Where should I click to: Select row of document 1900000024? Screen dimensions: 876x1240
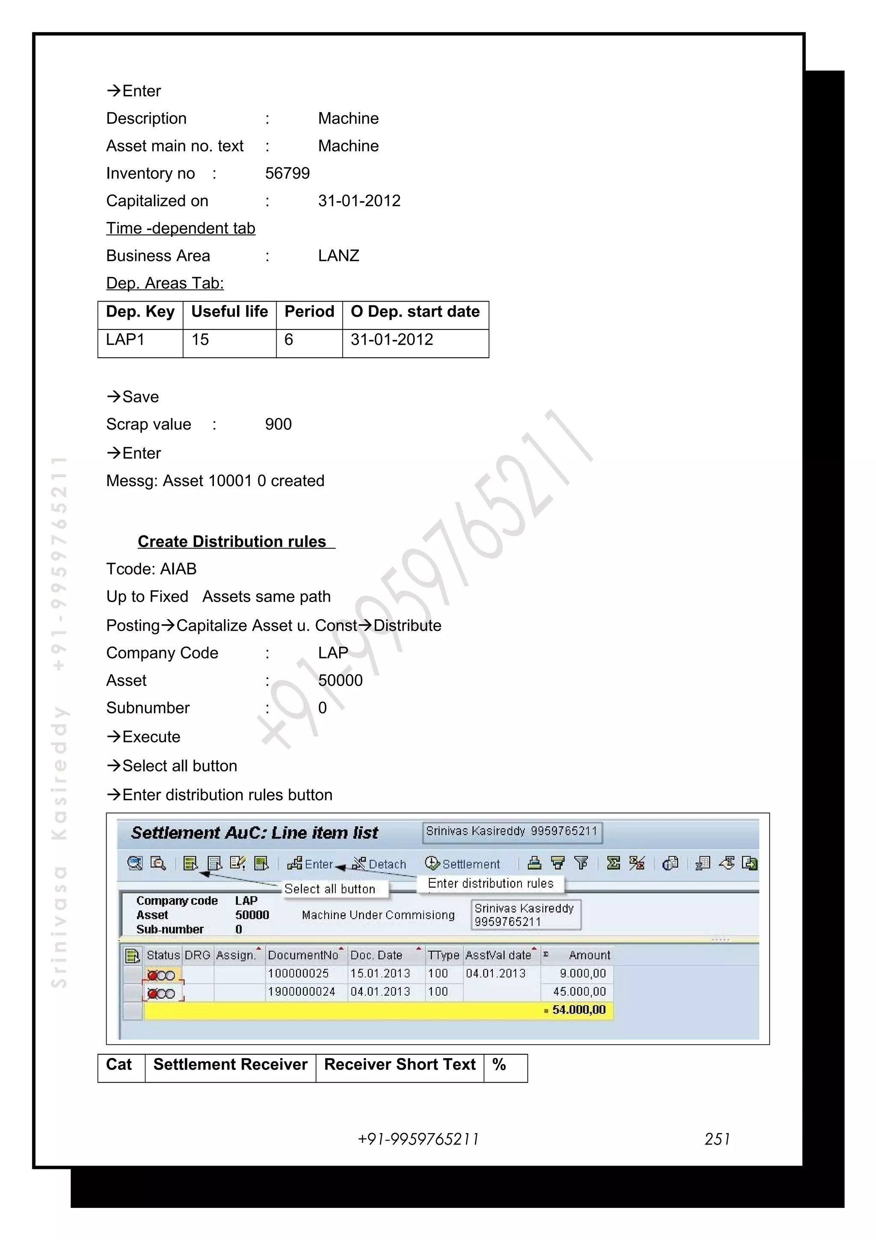pos(132,993)
